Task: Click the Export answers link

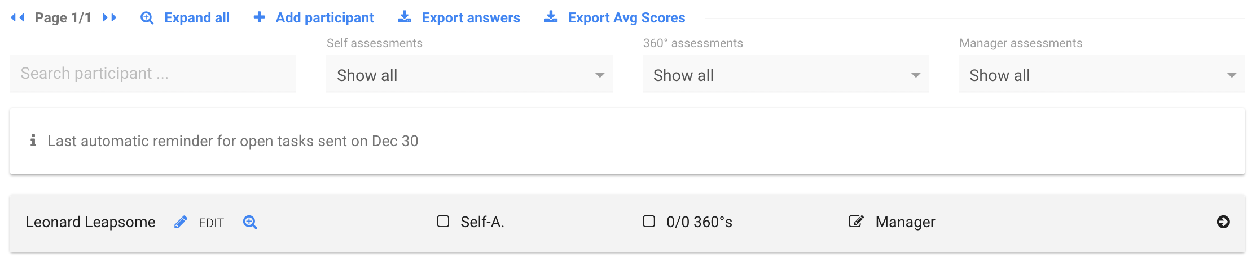Action: tap(471, 18)
